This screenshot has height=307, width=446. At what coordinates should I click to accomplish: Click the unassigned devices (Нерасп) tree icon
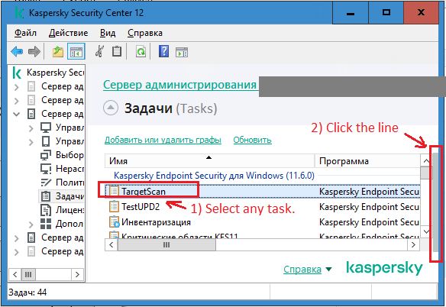click(x=46, y=169)
